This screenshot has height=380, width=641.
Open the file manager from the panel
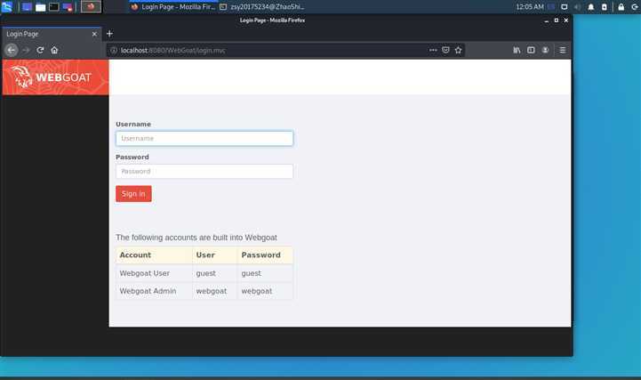[x=41, y=7]
